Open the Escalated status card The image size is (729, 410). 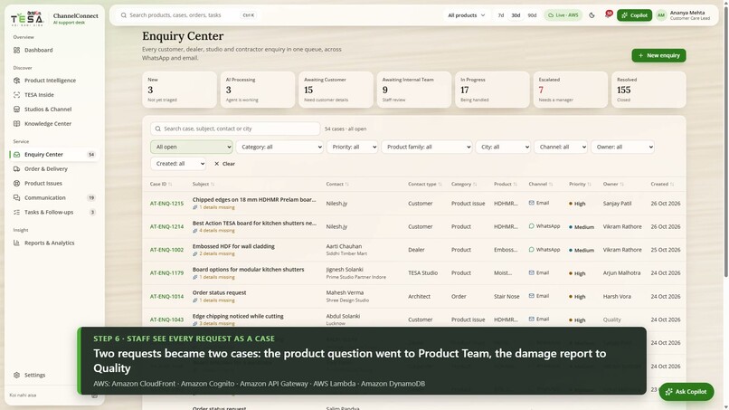570,90
